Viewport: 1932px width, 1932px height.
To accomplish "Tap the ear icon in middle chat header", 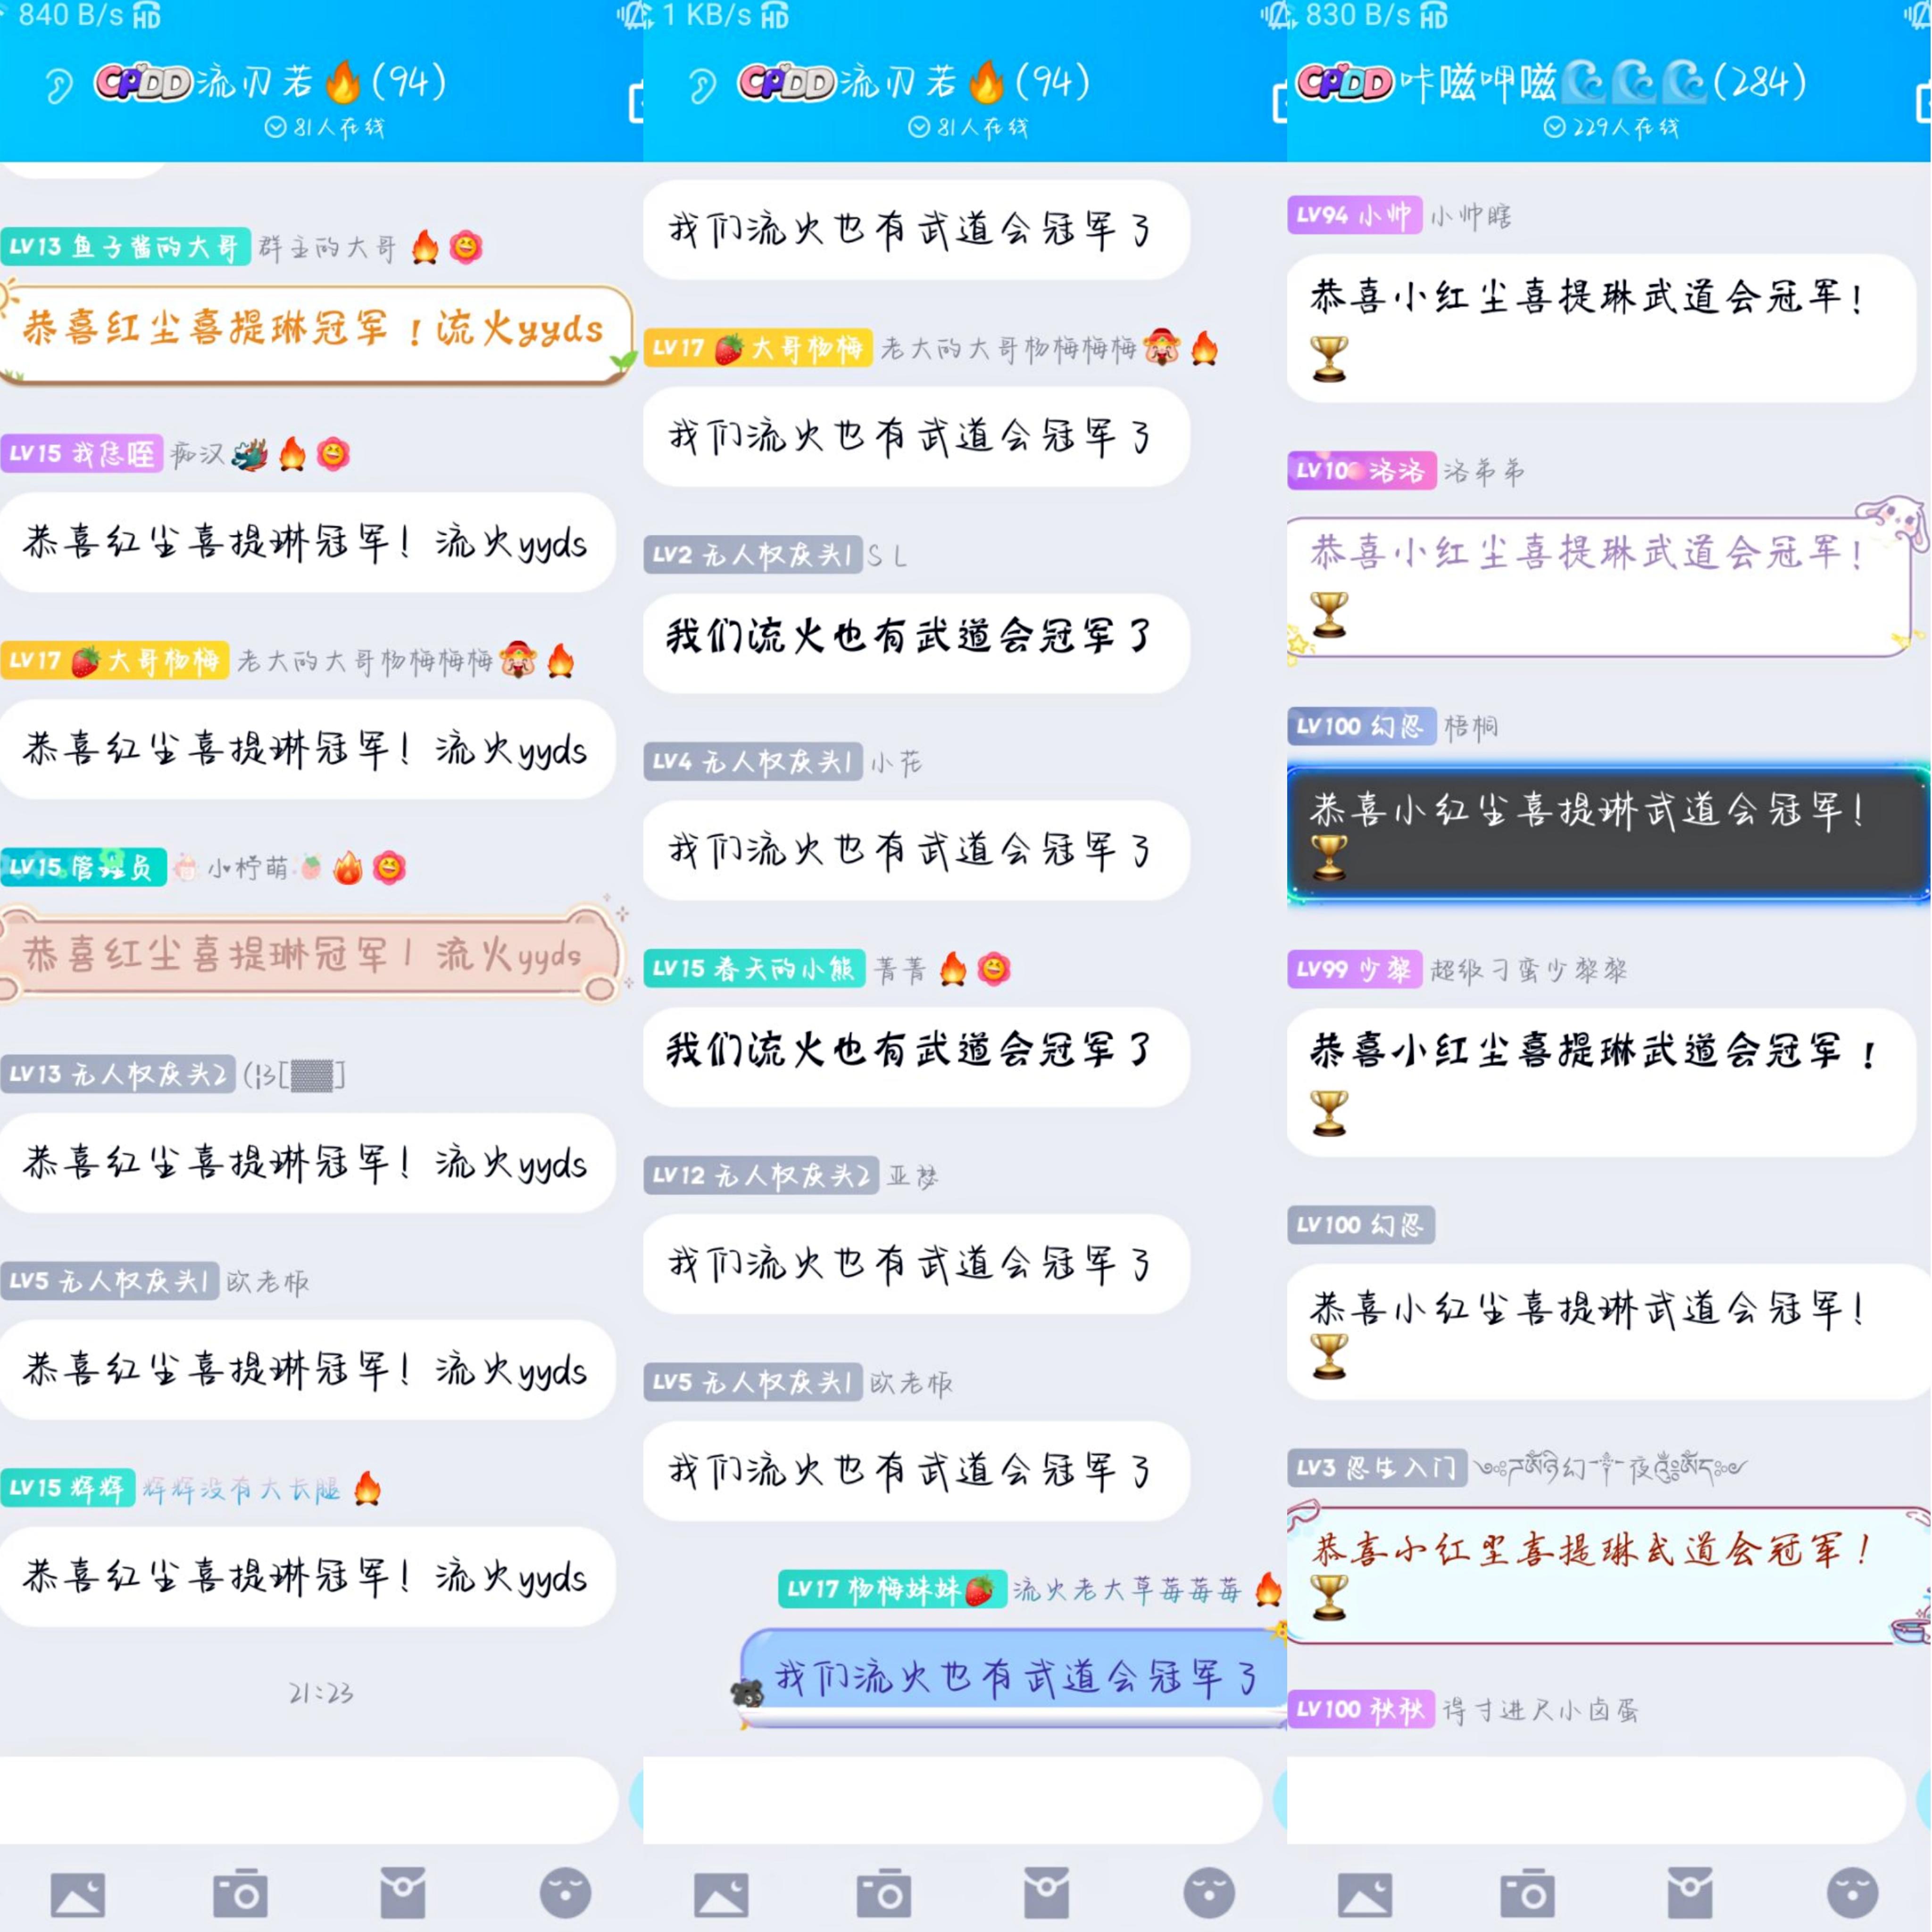I will coord(702,86).
